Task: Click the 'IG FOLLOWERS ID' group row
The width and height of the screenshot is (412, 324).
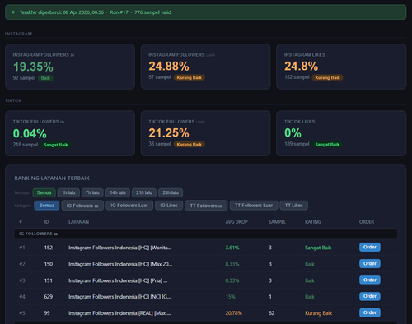Action: click(206, 234)
